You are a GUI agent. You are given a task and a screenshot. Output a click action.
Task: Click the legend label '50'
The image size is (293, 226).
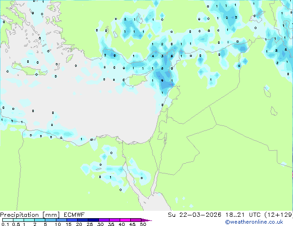coord(143,224)
